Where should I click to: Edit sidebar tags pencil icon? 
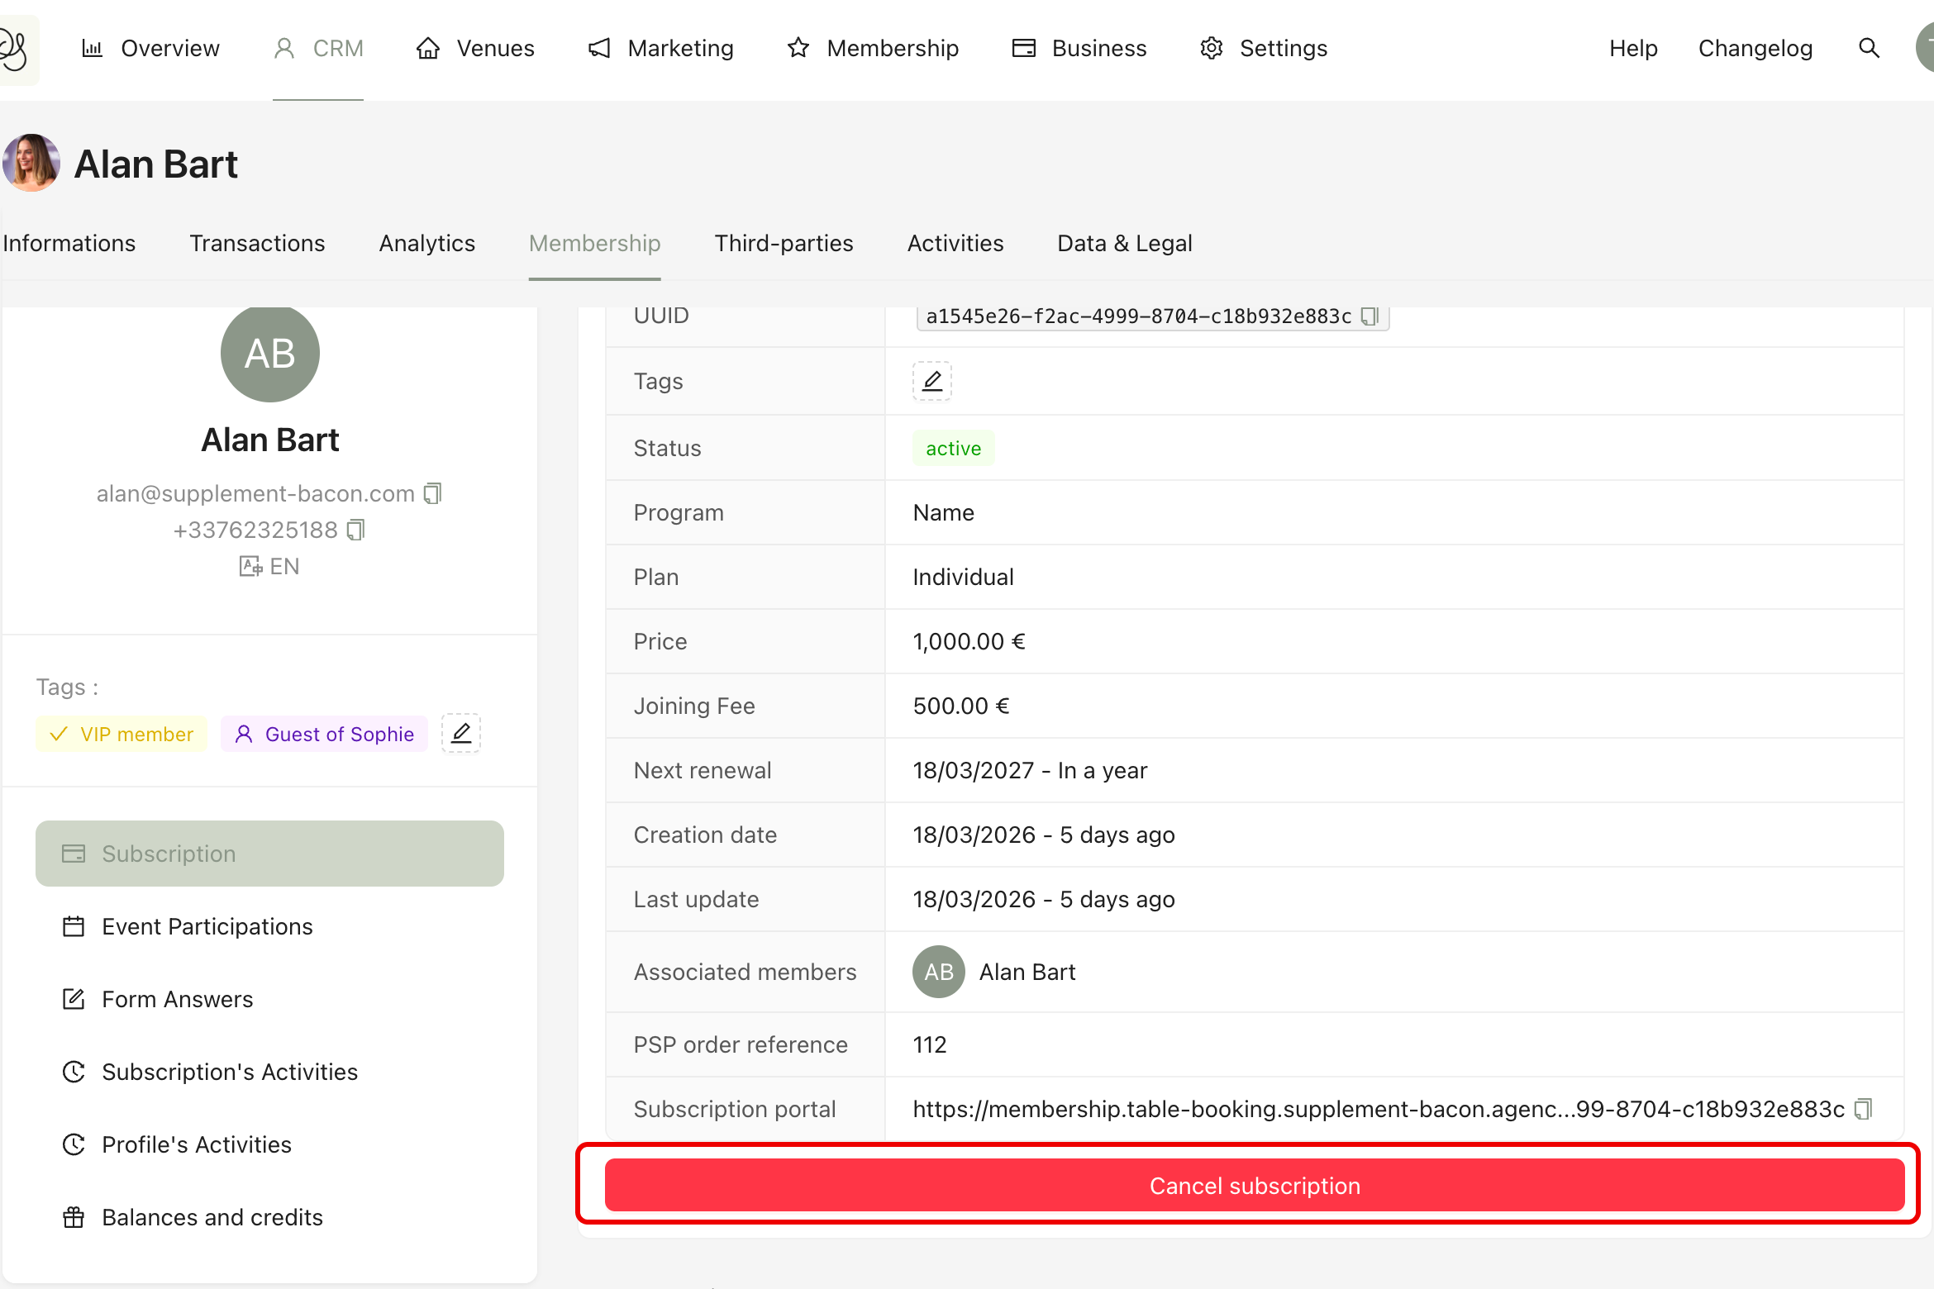(x=461, y=733)
